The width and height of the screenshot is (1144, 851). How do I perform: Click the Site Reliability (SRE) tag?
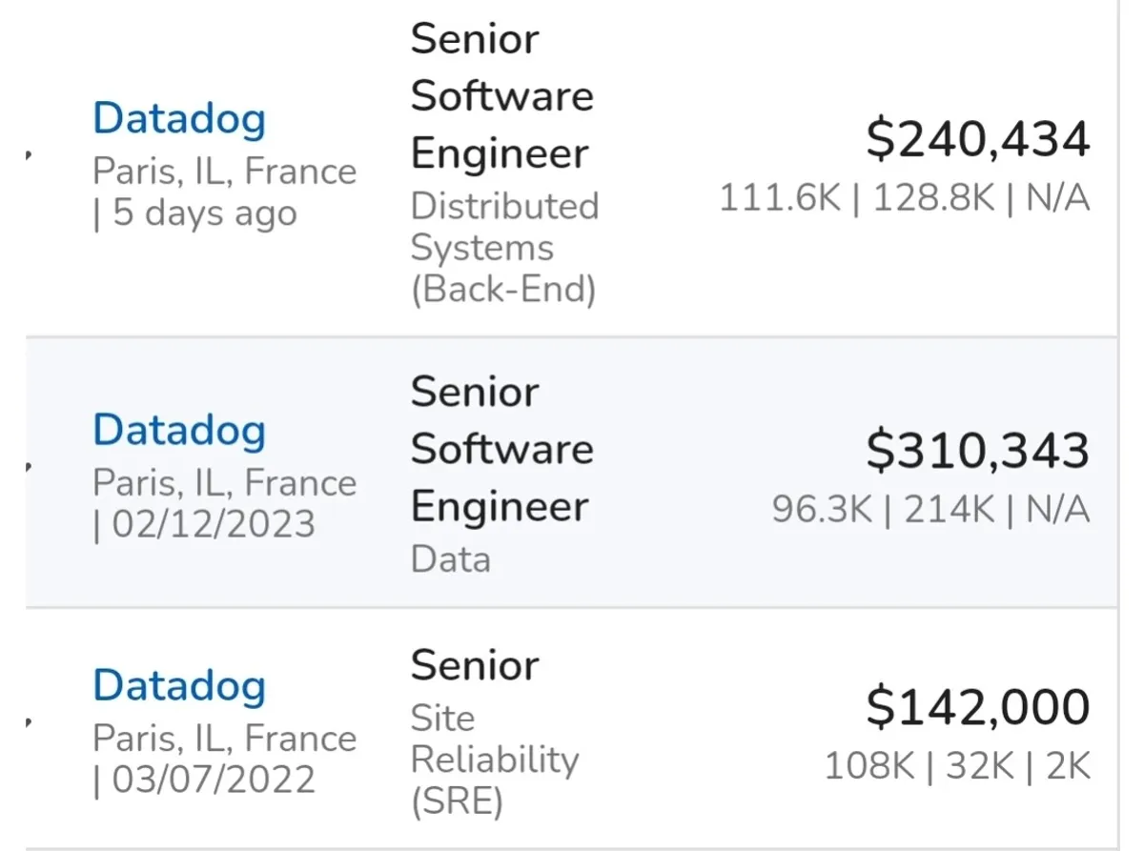point(494,760)
